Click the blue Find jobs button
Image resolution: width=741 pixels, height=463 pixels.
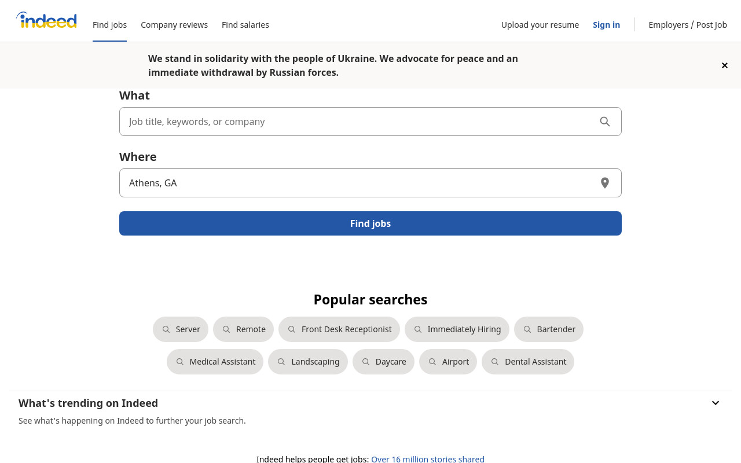[x=370, y=223]
